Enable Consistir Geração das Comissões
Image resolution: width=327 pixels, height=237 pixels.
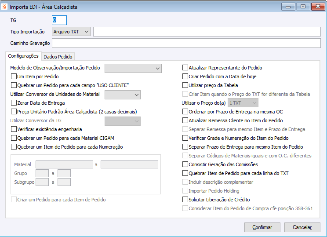coord(185,164)
